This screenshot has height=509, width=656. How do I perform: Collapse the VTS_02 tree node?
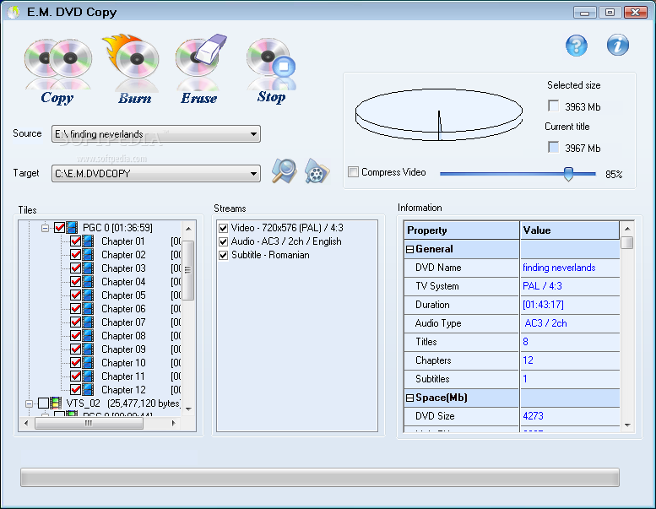29,403
